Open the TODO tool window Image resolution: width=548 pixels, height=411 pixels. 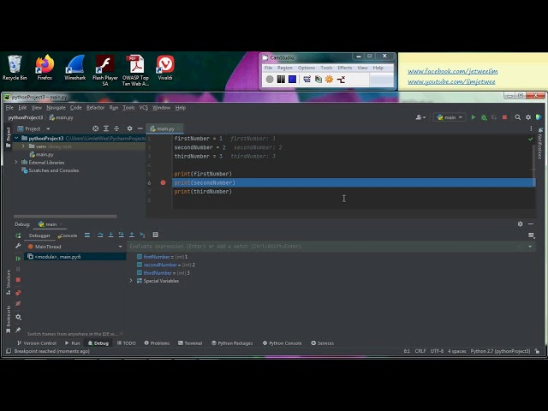pos(126,343)
